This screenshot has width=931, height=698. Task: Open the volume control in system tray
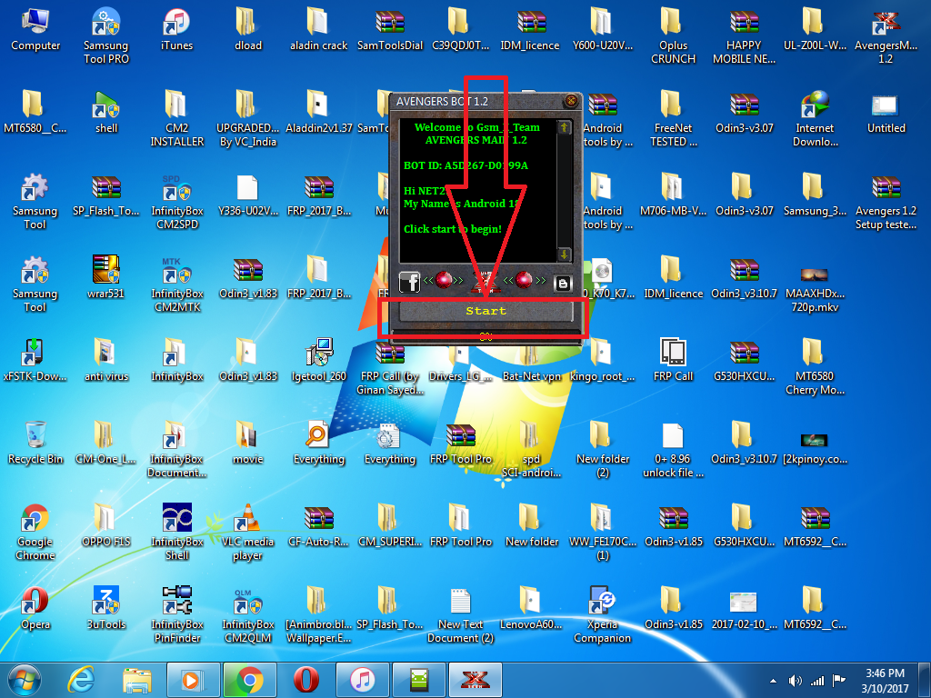(796, 680)
